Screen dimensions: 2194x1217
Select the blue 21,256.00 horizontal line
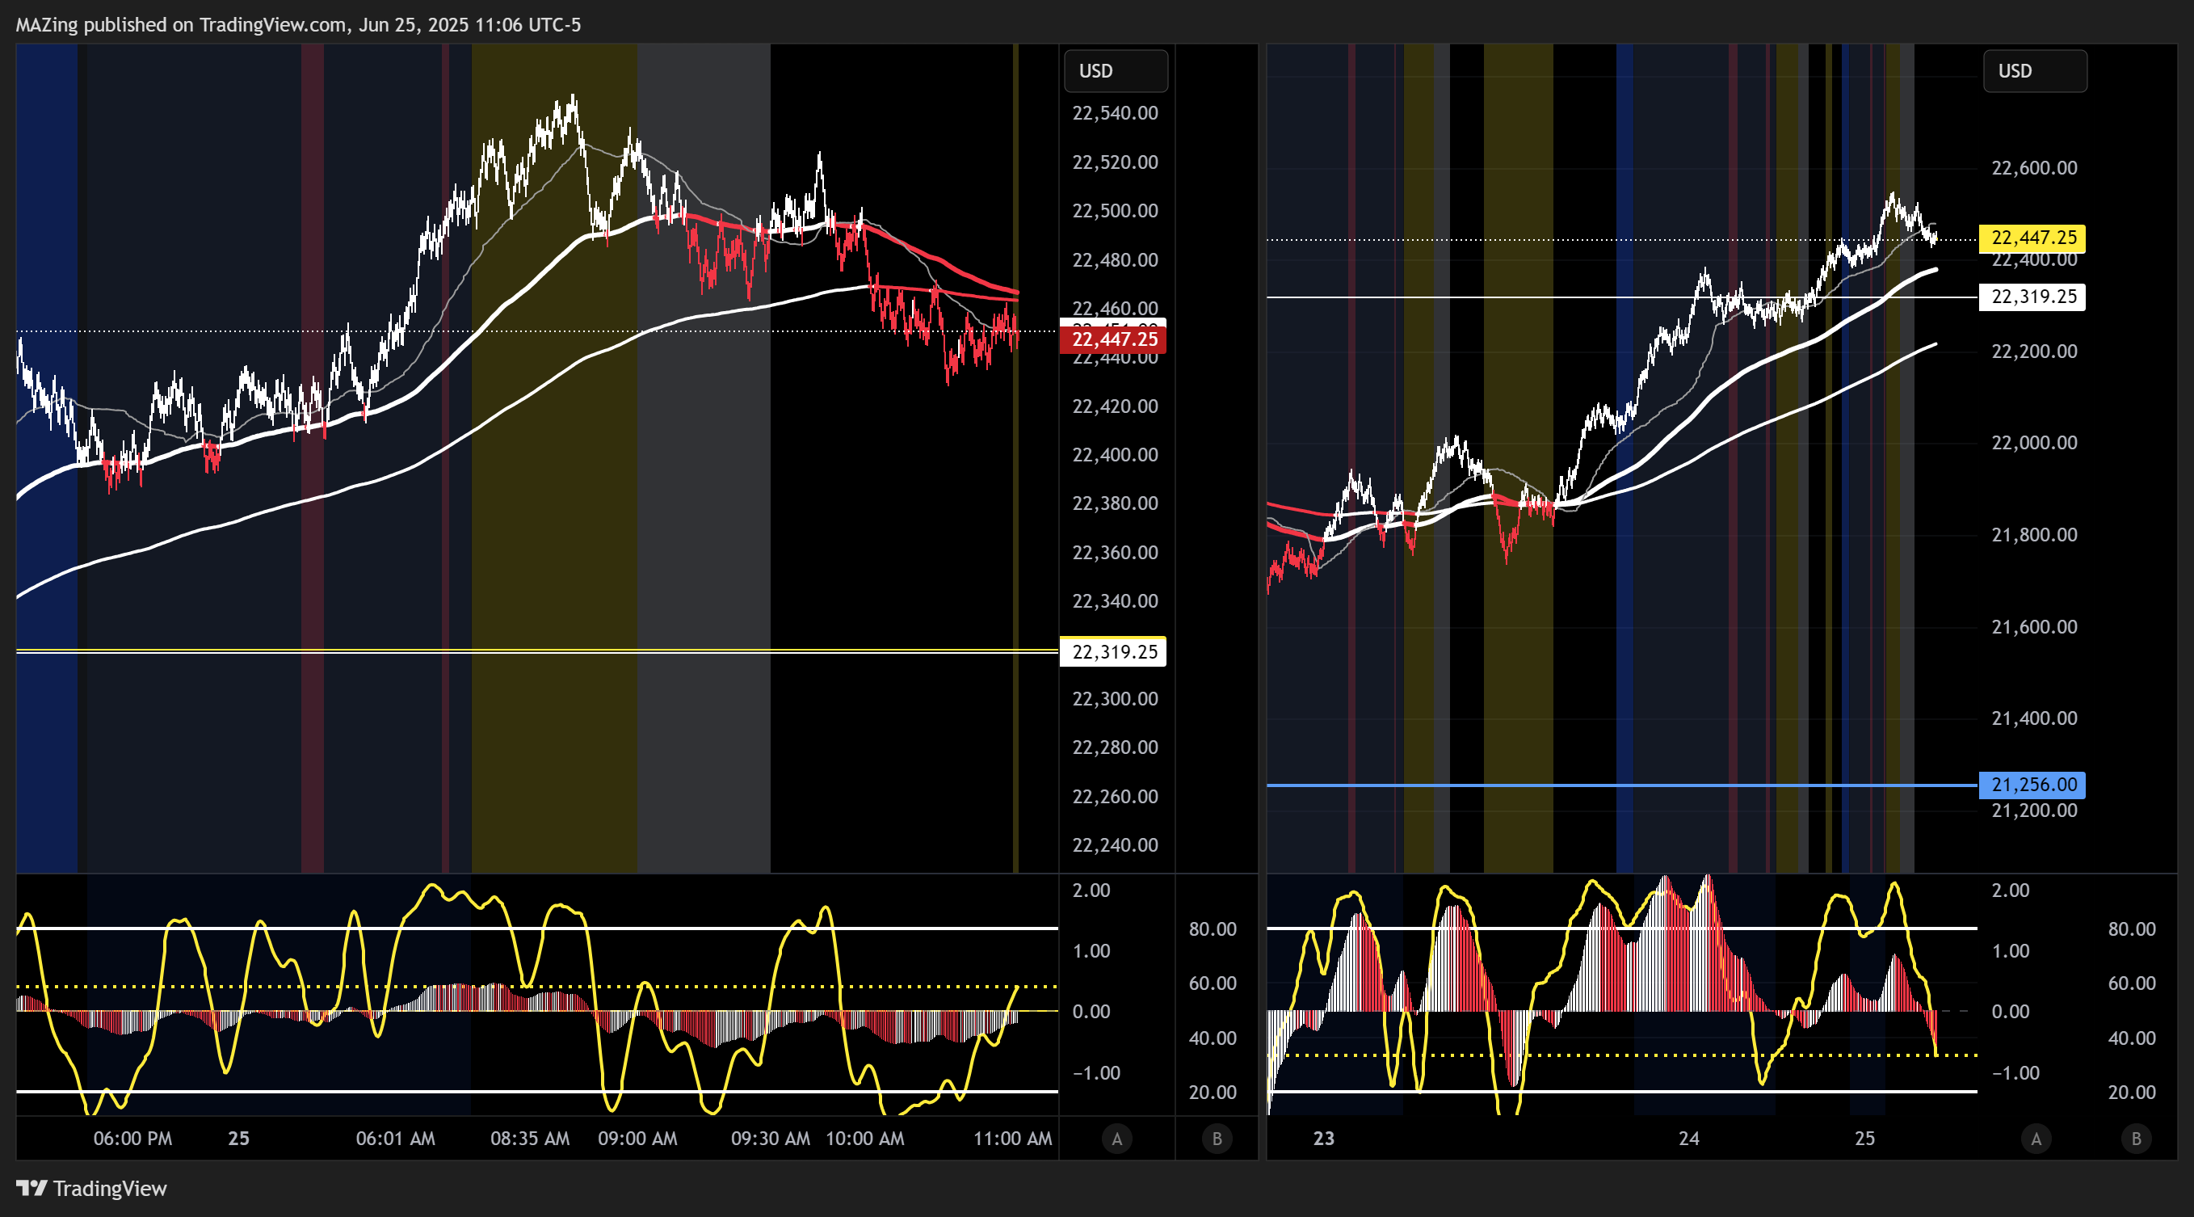tap(1621, 785)
